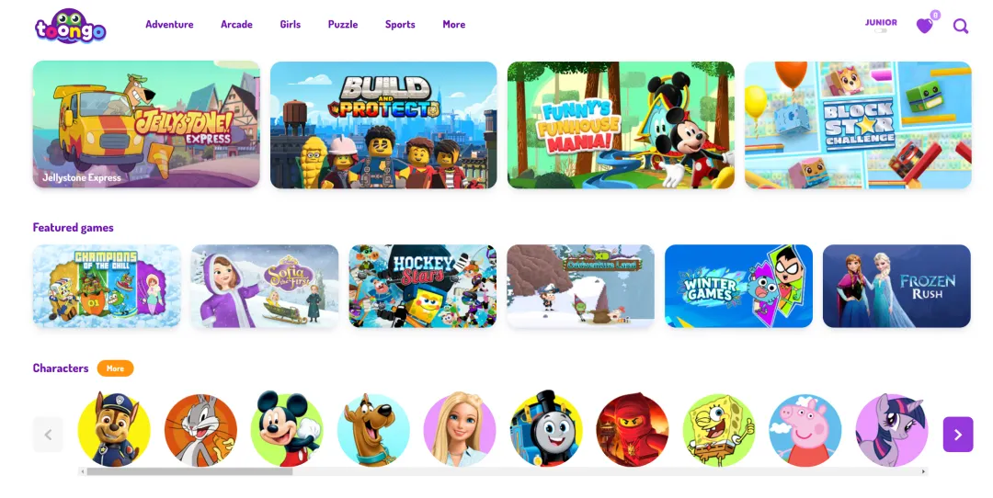Viewport: 993px width, 498px height.
Task: Open the search magnifier icon
Action: tap(961, 26)
